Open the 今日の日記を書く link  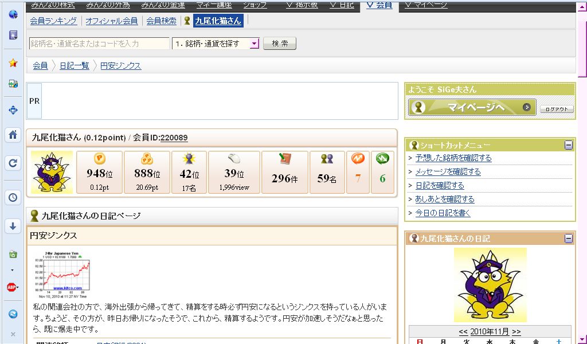pos(443,213)
